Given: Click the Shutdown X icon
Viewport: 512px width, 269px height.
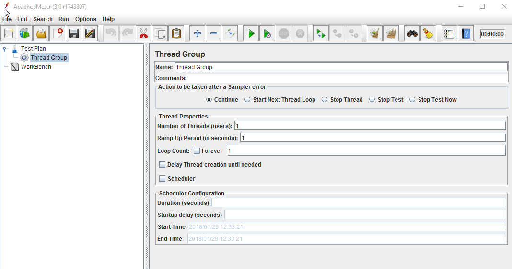Looking at the screenshot, I should [300, 33].
